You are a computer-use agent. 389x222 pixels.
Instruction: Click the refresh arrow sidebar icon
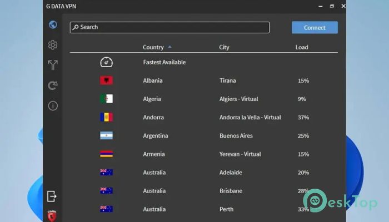pos(53,85)
